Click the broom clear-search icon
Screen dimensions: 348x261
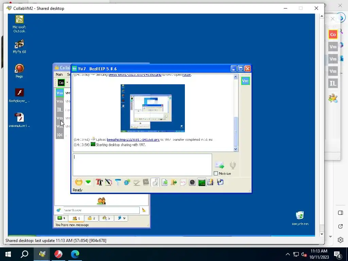click(x=144, y=210)
